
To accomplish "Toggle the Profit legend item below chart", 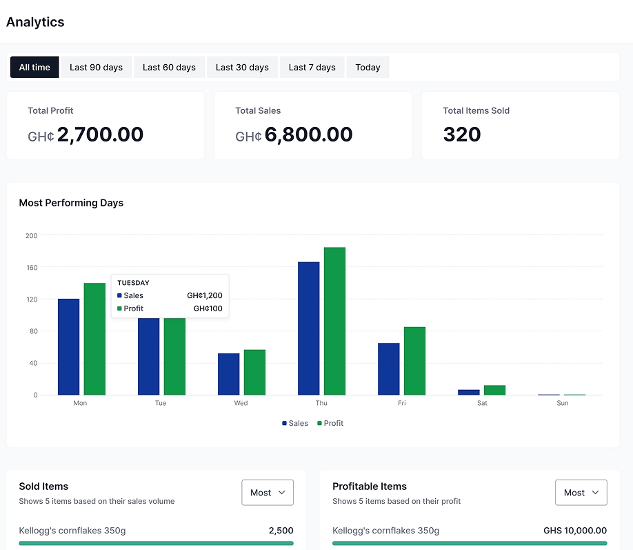I will pos(330,423).
